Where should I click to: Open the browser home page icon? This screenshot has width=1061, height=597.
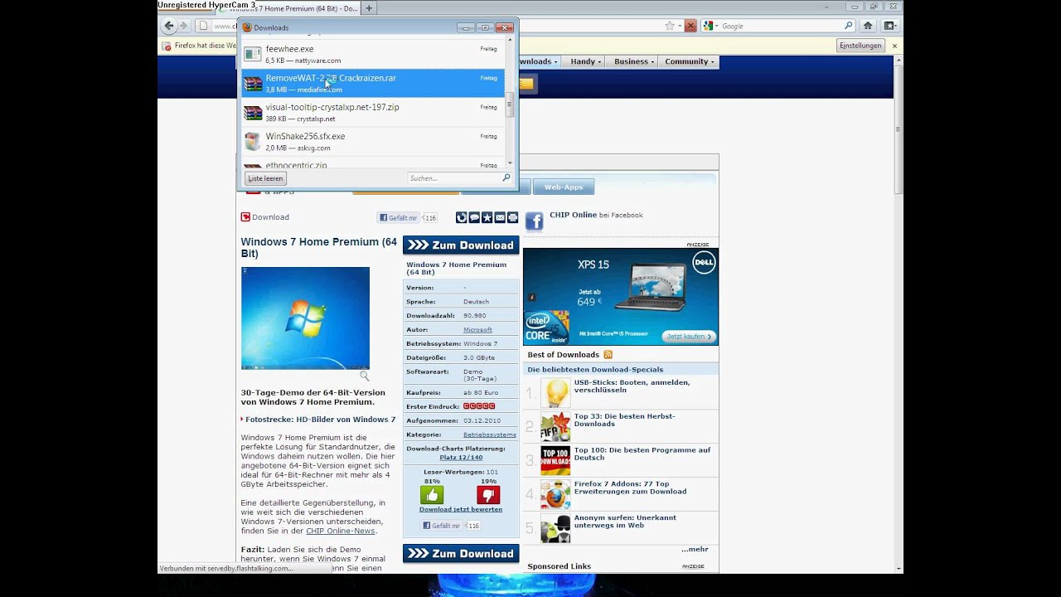868,26
